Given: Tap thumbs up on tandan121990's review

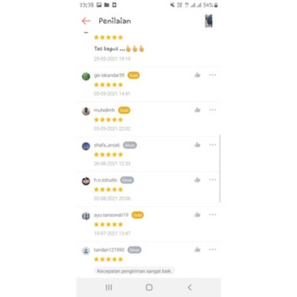Looking at the screenshot, I should point(198,249).
